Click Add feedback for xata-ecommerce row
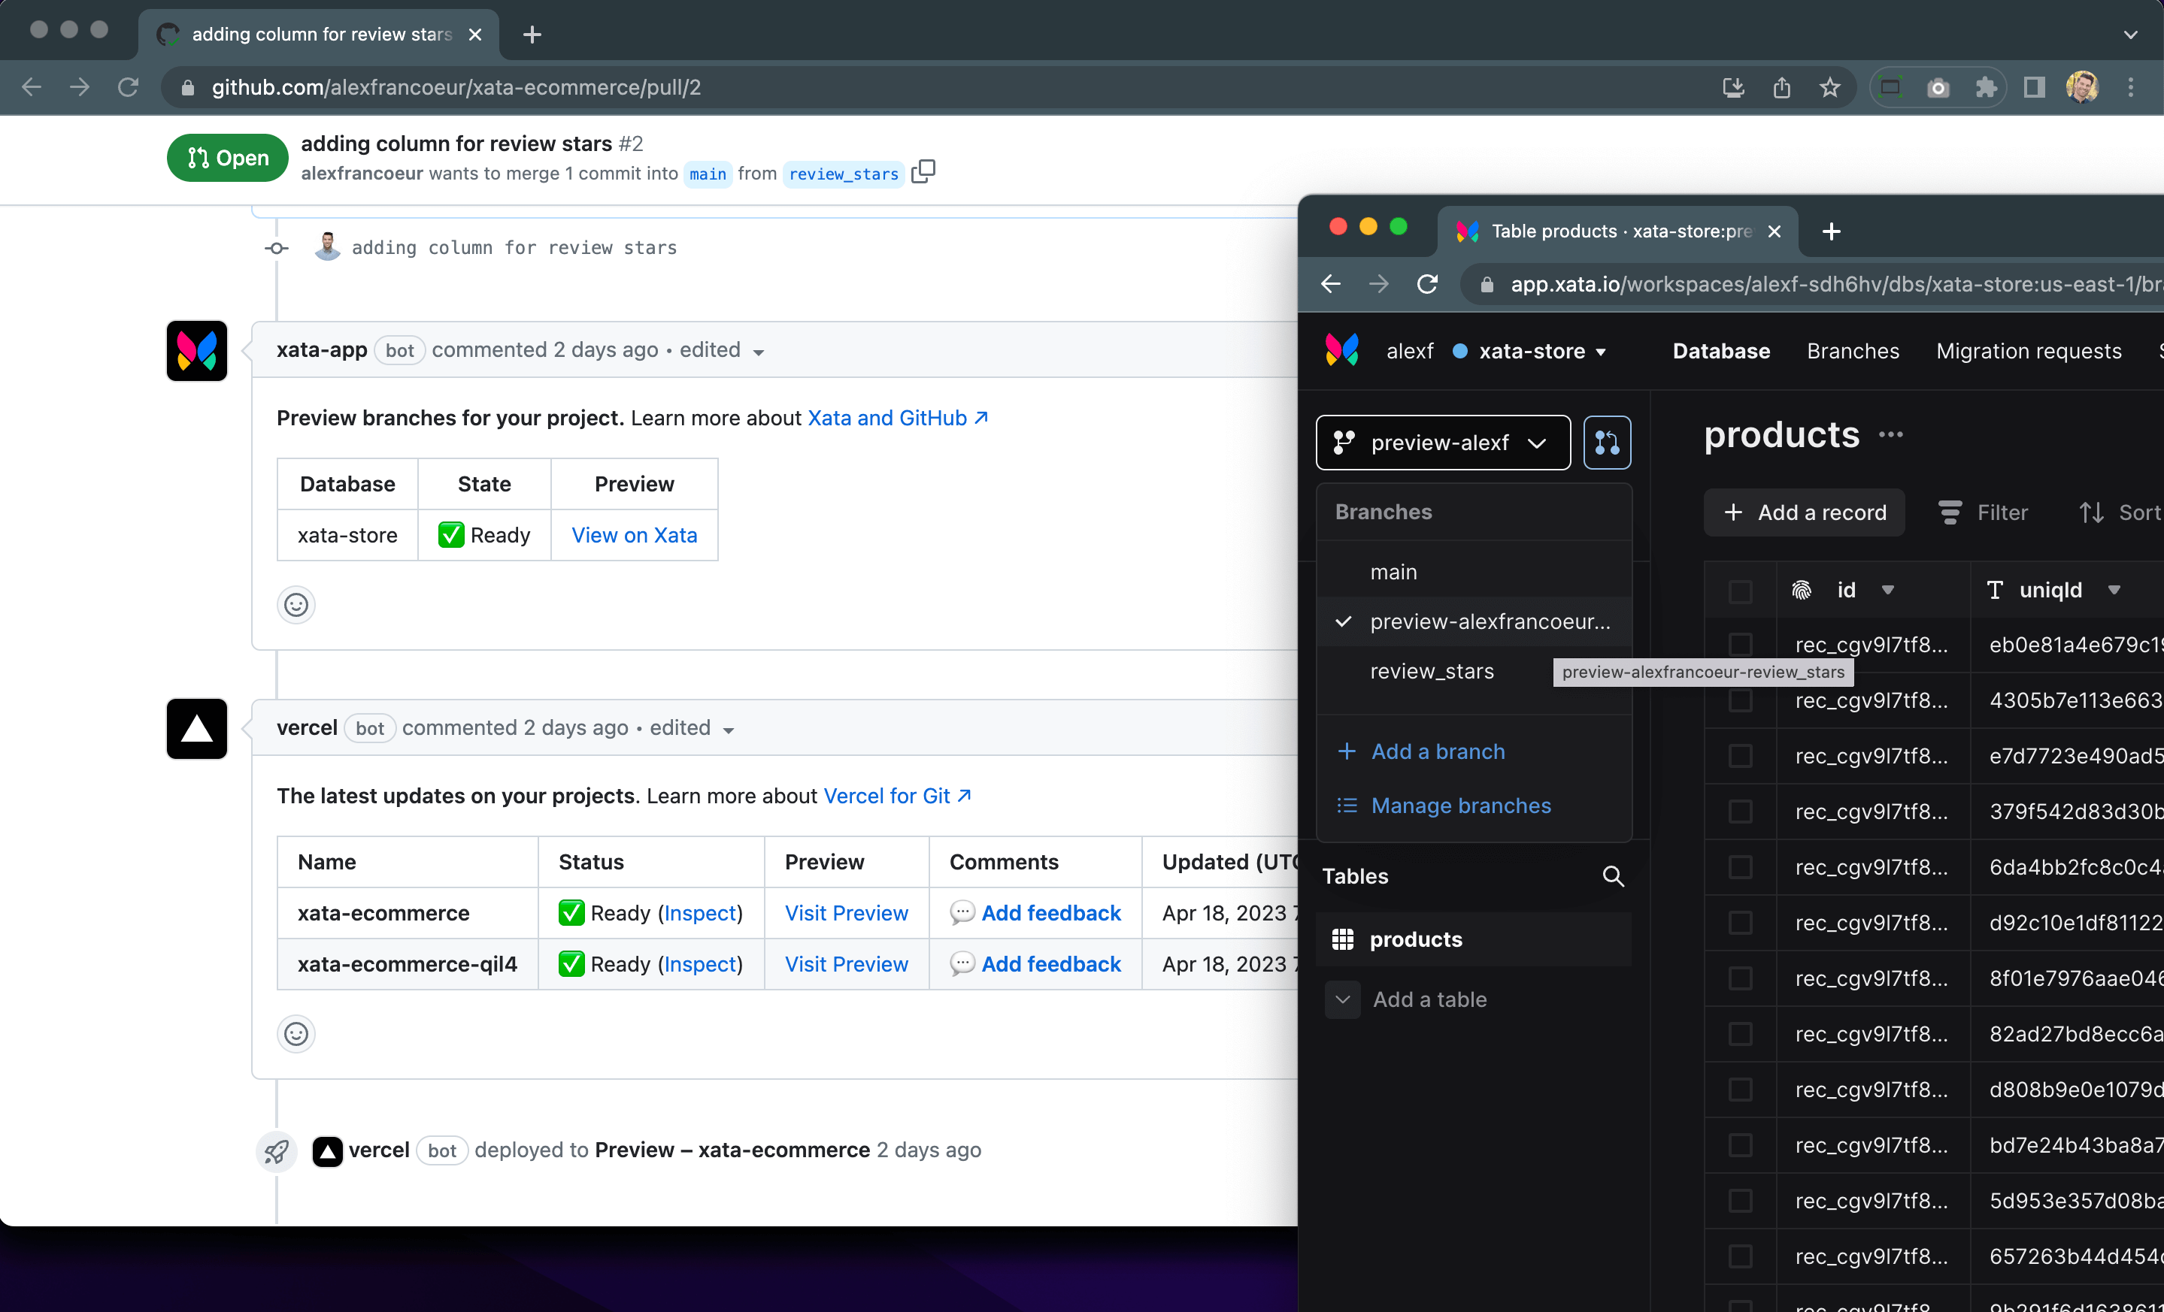 (1050, 914)
